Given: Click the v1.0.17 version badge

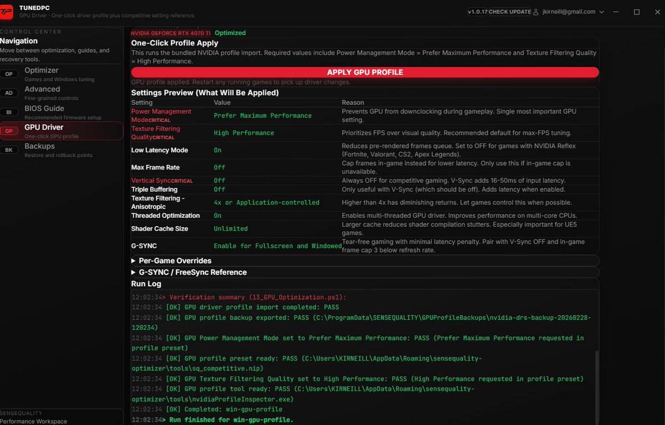Looking at the screenshot, I should [477, 12].
